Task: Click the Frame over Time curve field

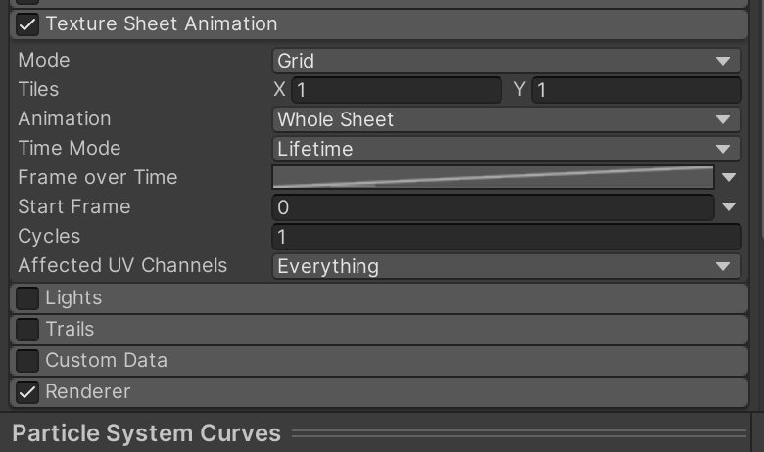Action: tap(492, 178)
